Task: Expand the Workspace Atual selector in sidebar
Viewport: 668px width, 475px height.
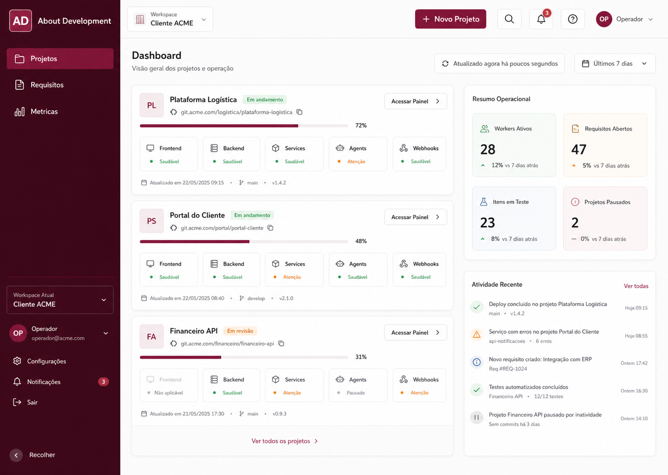Action: pyautogui.click(x=60, y=300)
